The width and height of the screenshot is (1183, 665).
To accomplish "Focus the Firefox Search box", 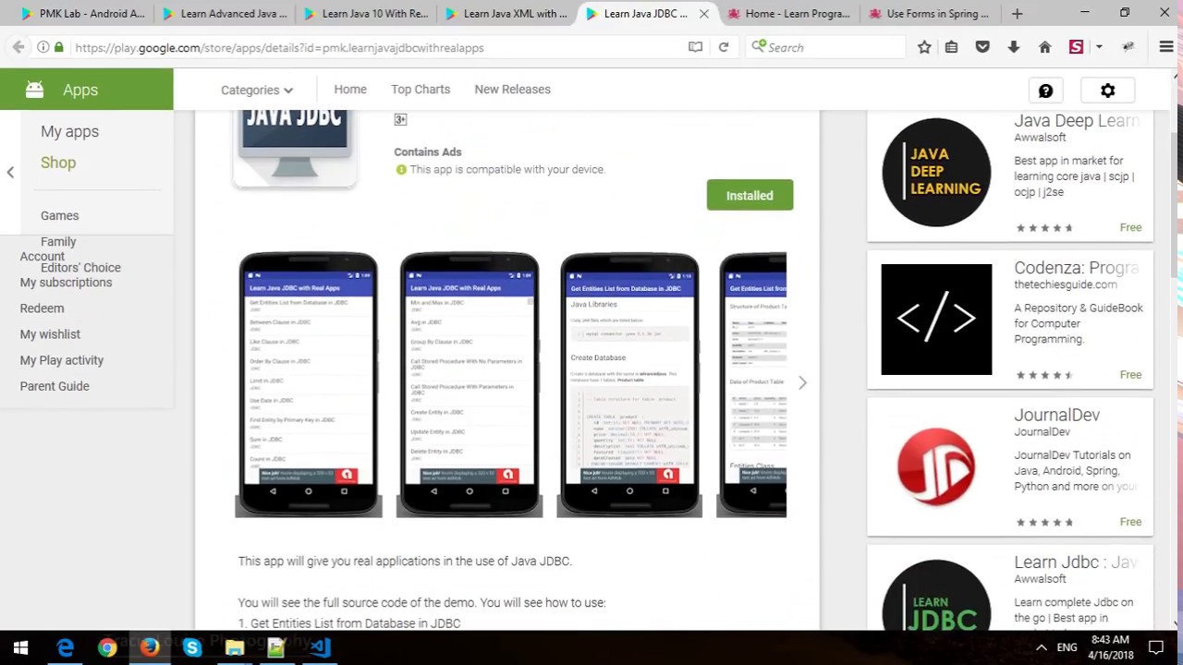I will click(827, 47).
